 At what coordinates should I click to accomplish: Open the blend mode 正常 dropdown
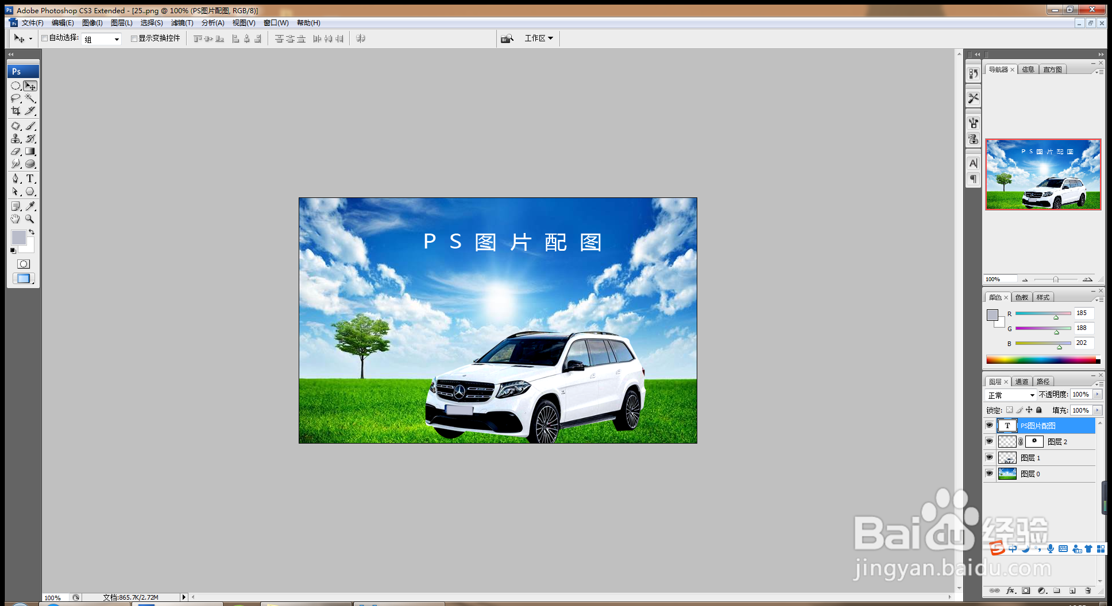tap(1011, 395)
